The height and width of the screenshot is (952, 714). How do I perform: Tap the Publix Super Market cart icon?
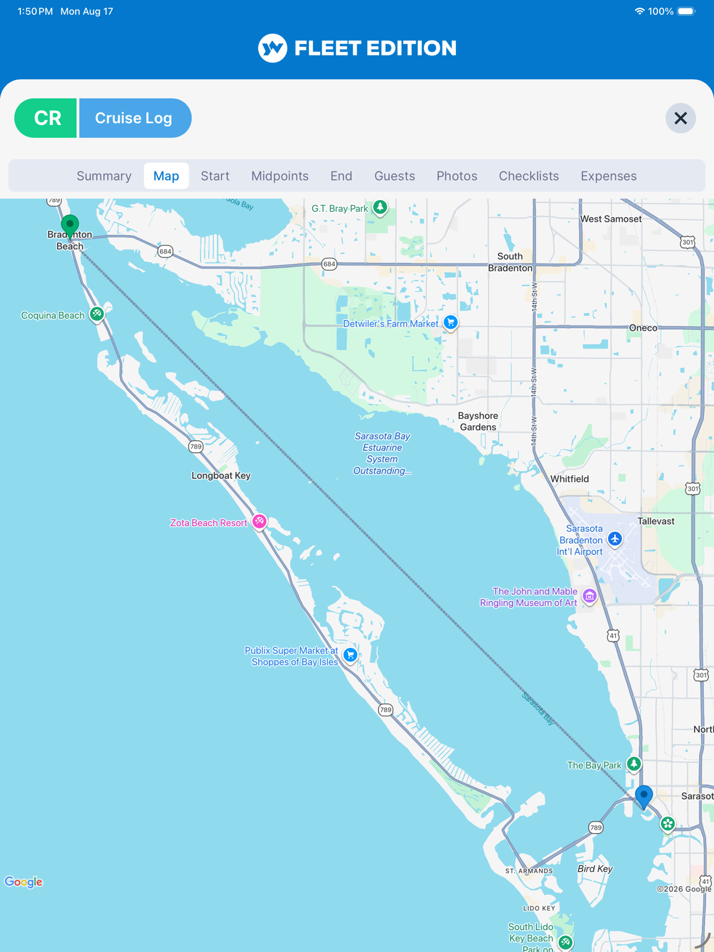point(350,655)
